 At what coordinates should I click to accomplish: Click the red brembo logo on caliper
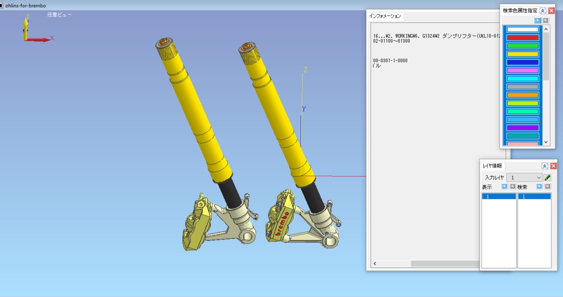pyautogui.click(x=282, y=223)
